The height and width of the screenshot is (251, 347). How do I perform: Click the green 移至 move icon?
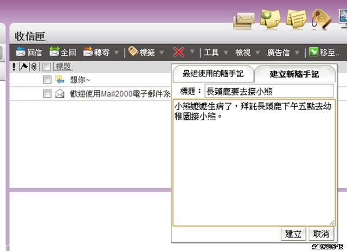point(313,52)
